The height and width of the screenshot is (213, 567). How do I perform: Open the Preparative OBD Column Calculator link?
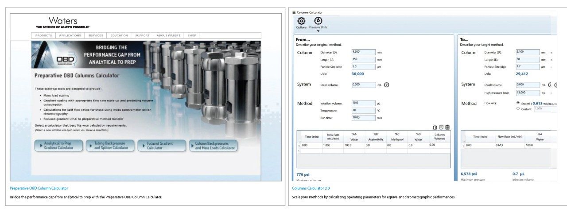click(x=39, y=188)
